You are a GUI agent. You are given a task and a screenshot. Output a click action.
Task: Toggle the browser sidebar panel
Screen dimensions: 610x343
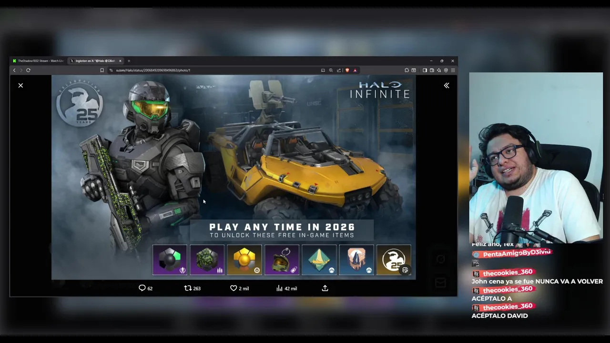[425, 70]
